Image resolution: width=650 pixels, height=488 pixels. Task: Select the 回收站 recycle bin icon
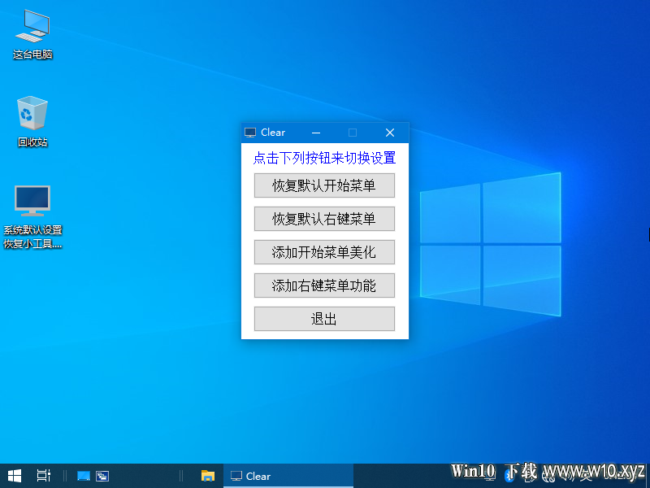[32, 121]
